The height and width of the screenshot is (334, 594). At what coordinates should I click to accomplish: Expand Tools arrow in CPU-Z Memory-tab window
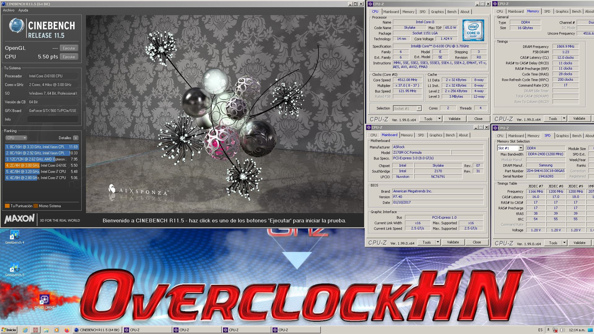(564, 118)
